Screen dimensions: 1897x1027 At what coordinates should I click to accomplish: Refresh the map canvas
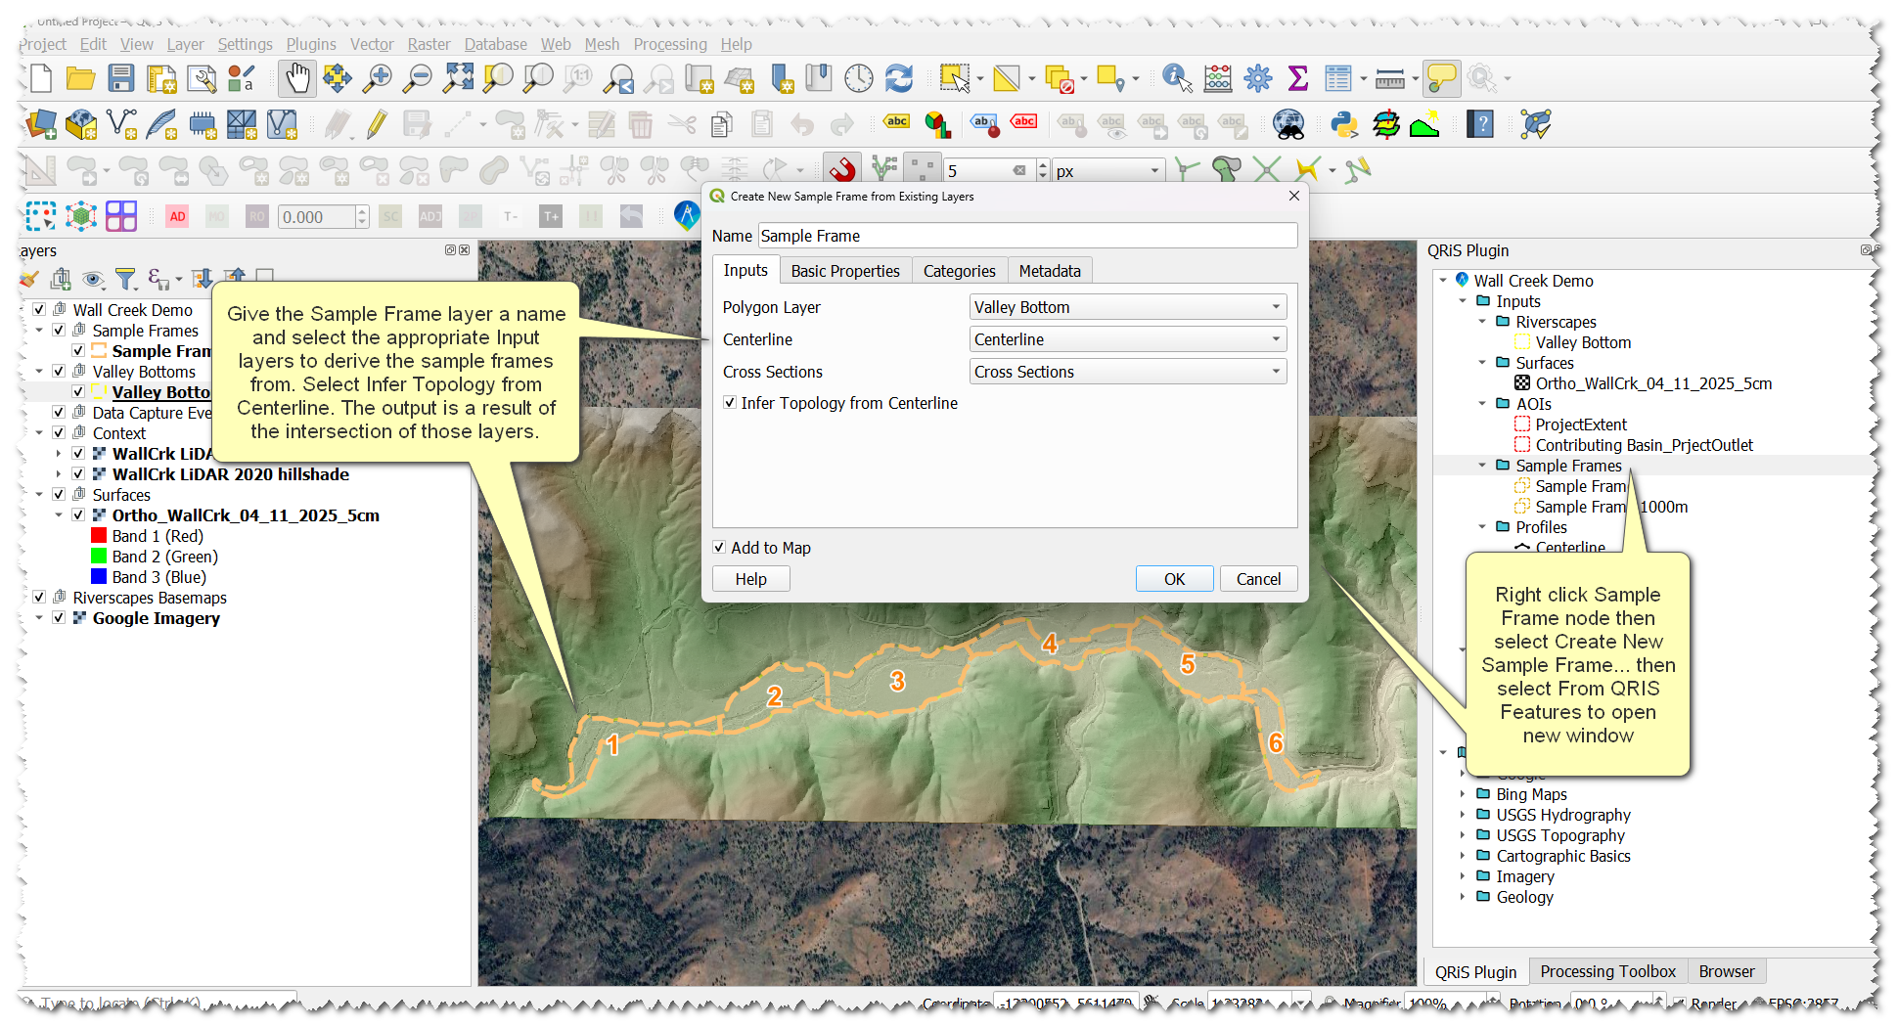[898, 78]
